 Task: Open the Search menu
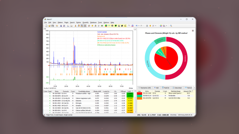pos(72,23)
